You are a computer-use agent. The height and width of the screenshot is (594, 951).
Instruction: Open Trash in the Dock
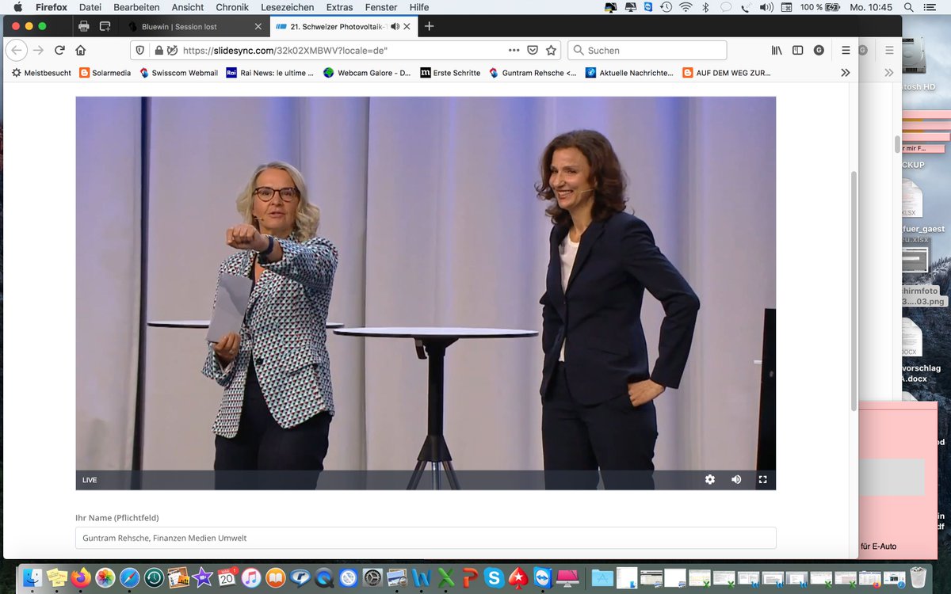point(918,578)
